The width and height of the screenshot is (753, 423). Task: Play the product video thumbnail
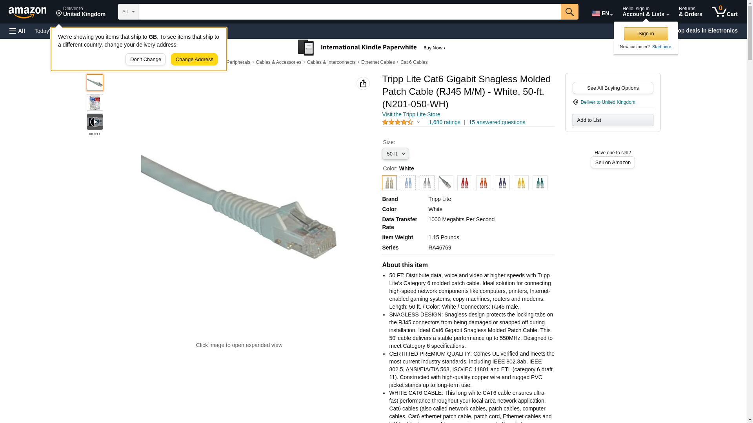[x=95, y=122]
